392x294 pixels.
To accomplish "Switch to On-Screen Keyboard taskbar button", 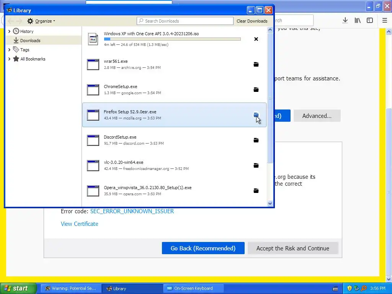I will point(193,289).
